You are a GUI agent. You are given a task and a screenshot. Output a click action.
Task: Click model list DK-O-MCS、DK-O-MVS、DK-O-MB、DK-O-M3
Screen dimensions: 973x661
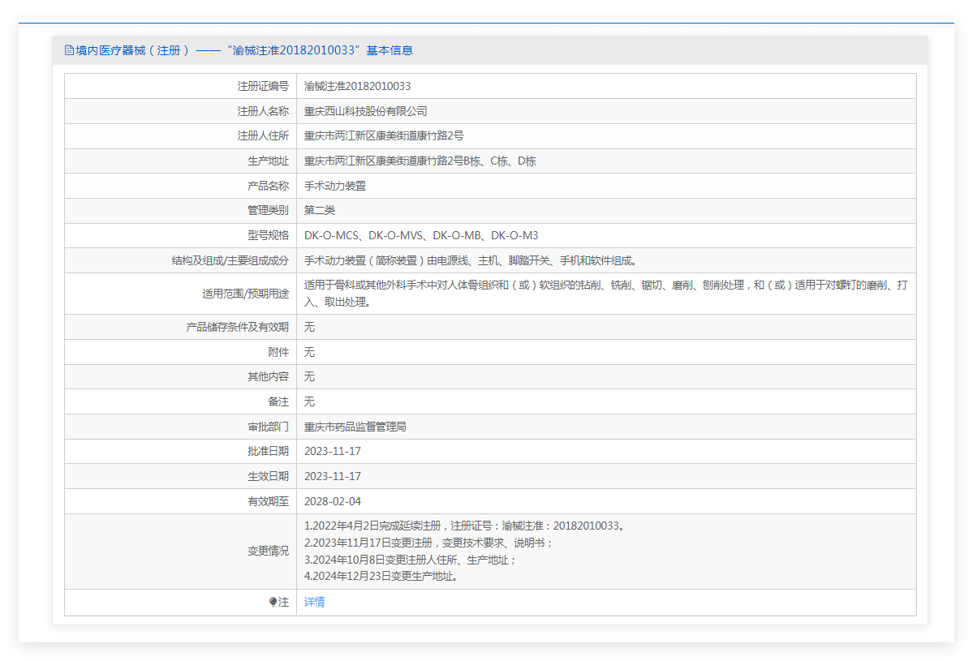tap(421, 236)
